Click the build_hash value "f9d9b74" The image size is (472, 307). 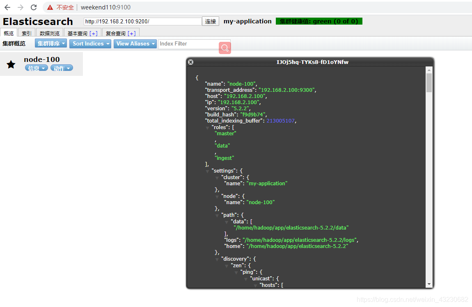(253, 114)
